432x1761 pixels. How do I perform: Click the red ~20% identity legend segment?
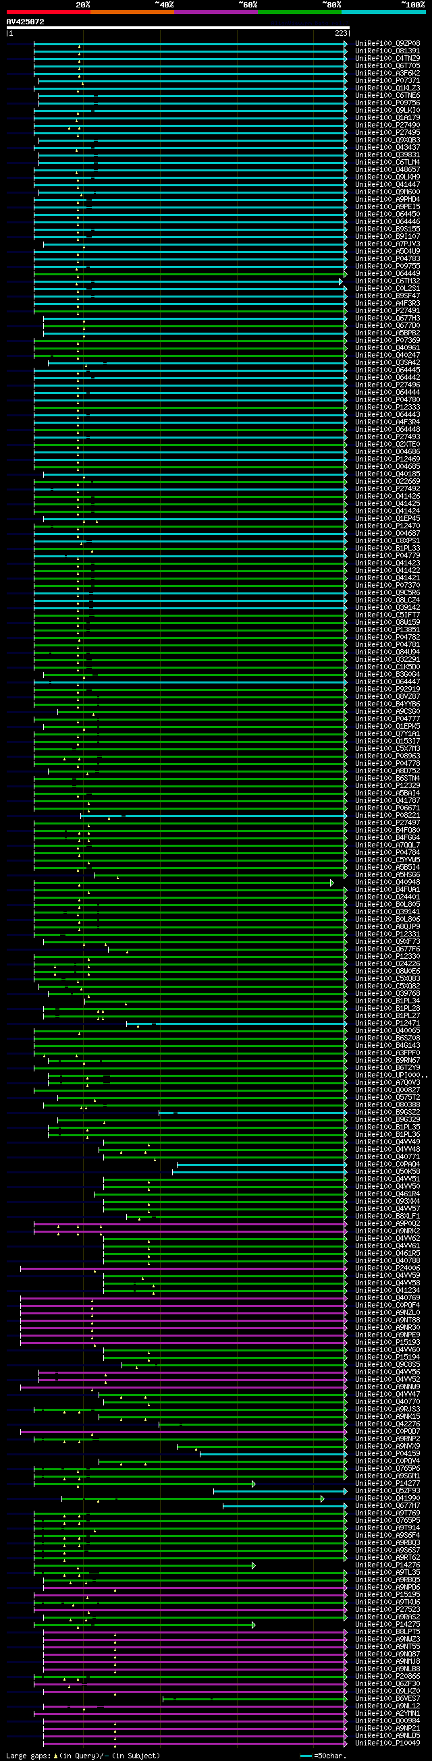tap(49, 12)
